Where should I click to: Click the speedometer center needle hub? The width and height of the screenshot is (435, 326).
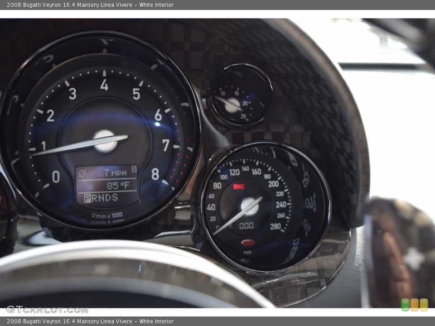(249, 206)
